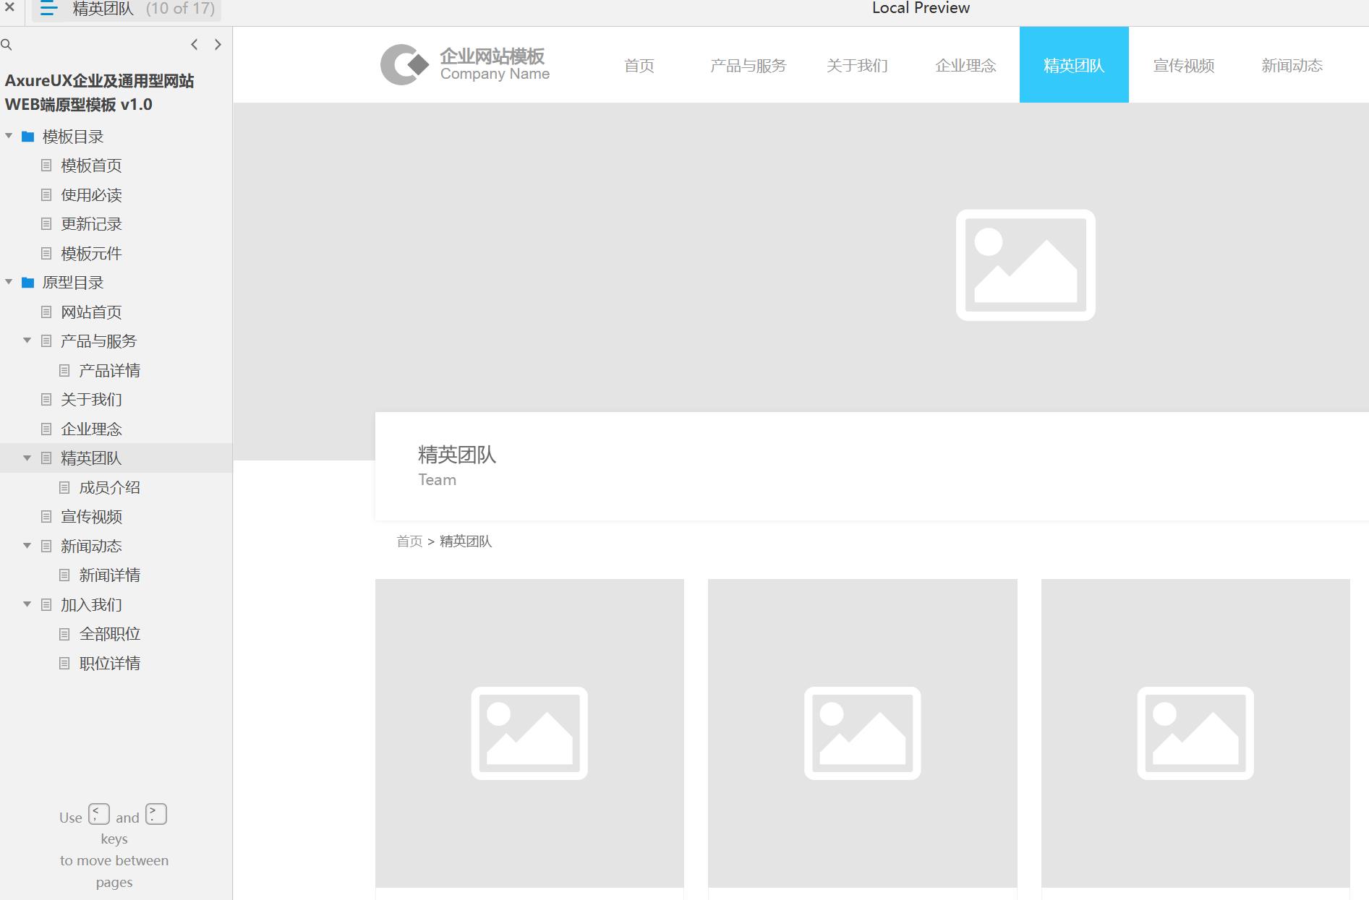
Task: Select 精英团队 in the sidebar tree
Action: pos(91,458)
